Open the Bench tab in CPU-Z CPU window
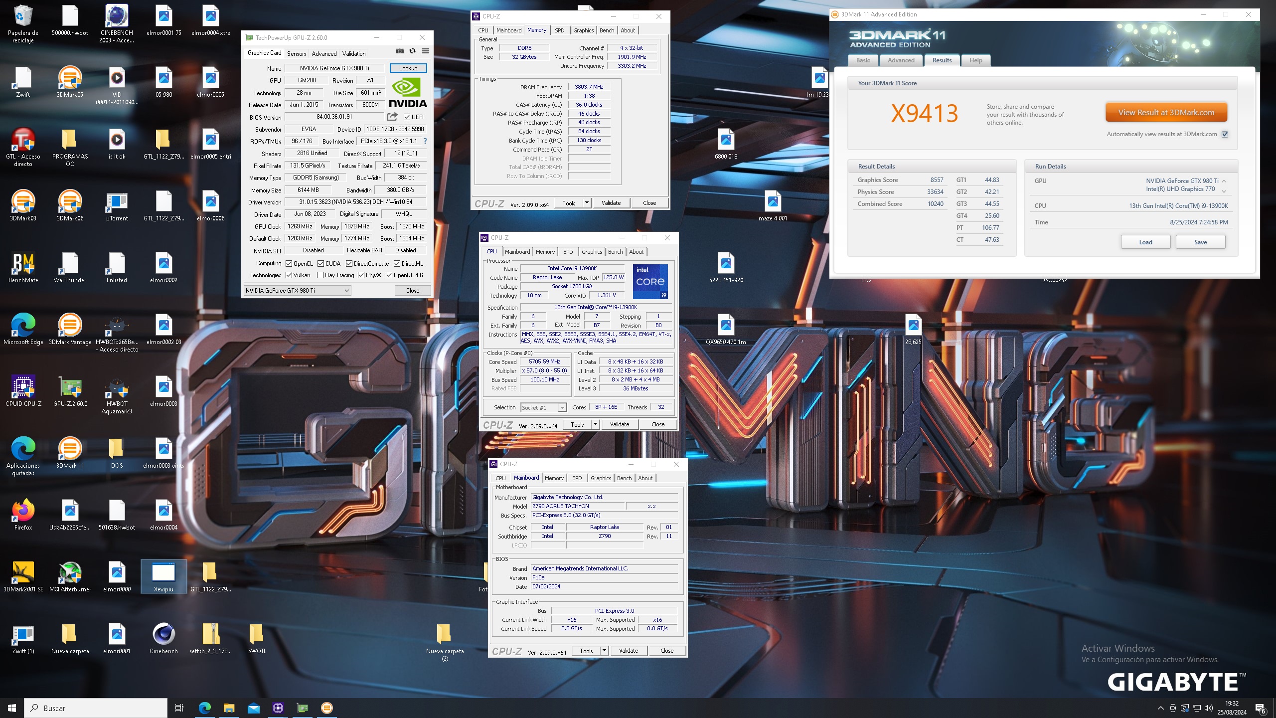Viewport: 1276px width, 718px height. click(616, 252)
